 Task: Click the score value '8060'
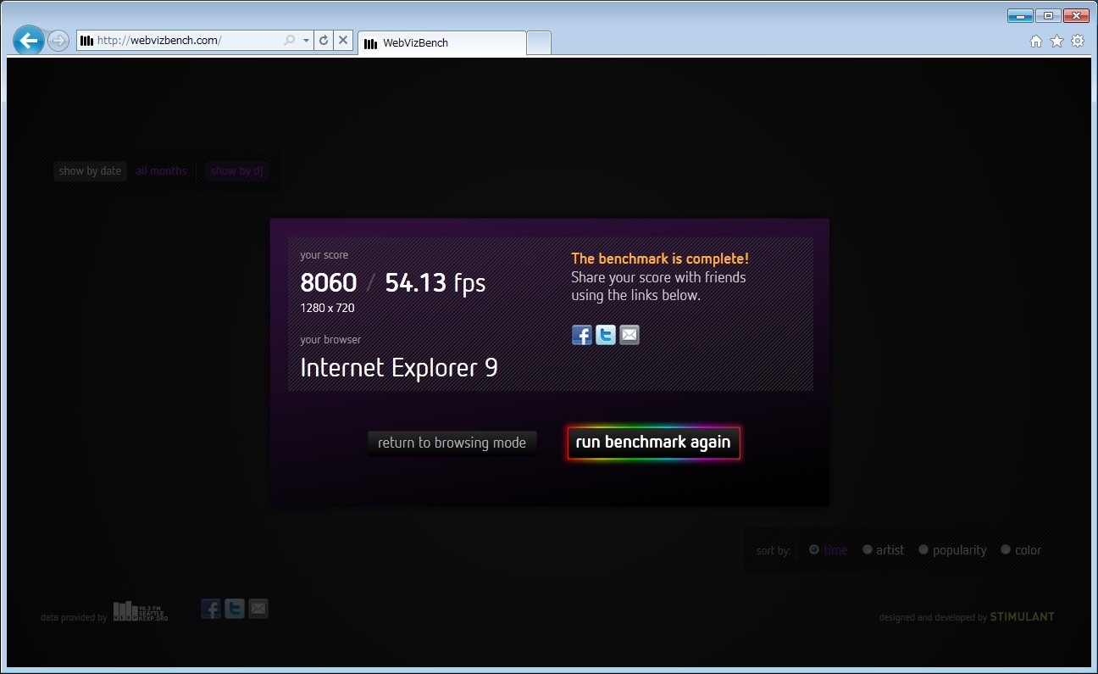pyautogui.click(x=329, y=282)
